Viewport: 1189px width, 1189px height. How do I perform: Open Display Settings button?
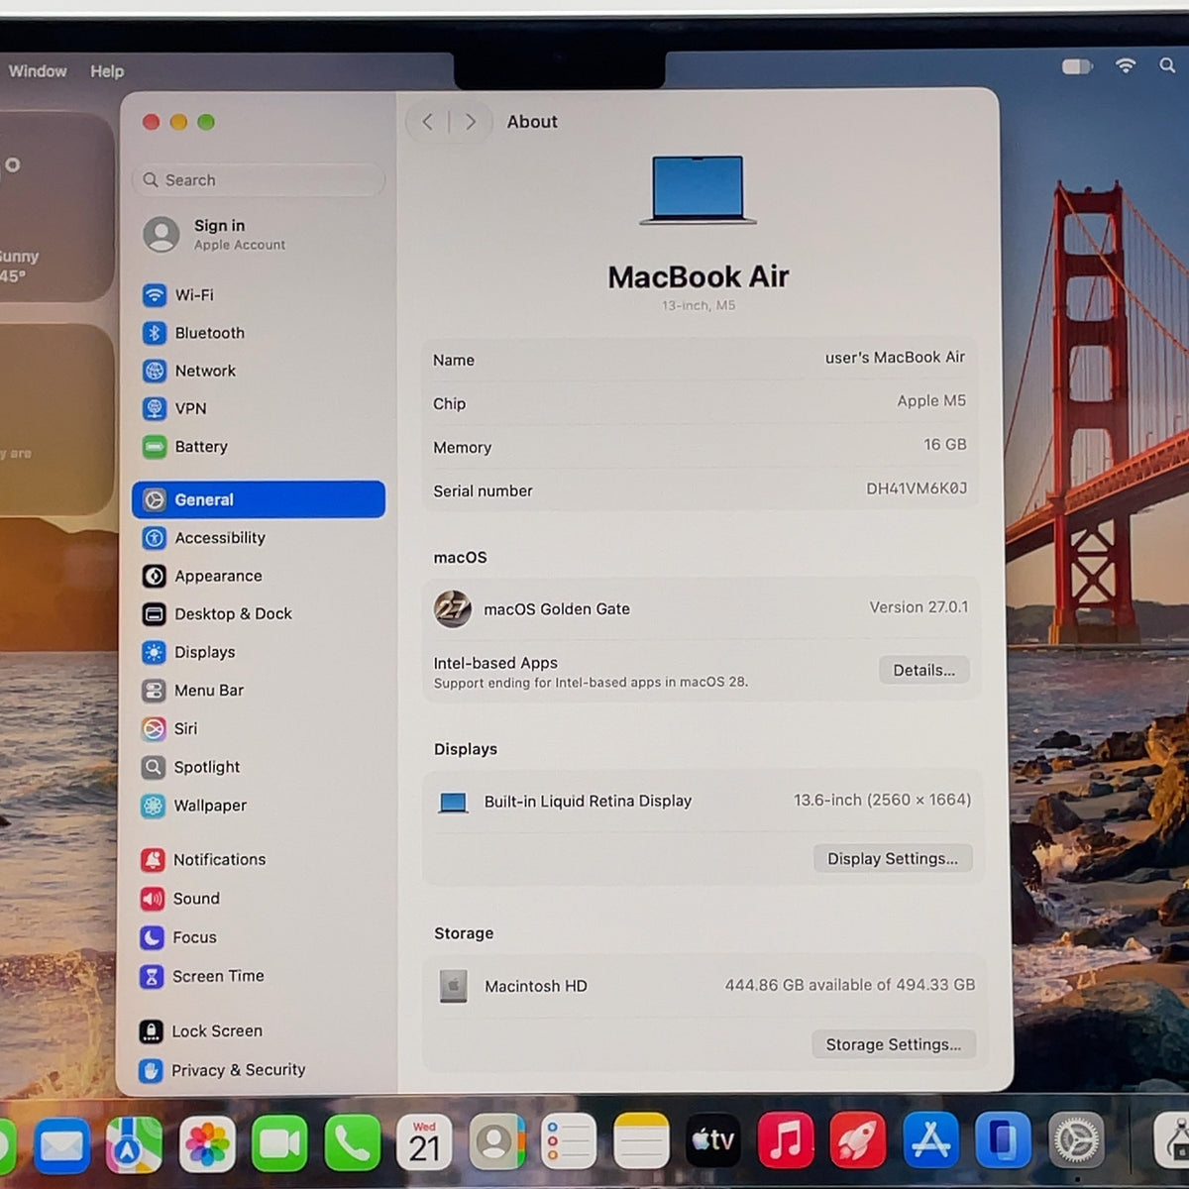click(x=893, y=858)
